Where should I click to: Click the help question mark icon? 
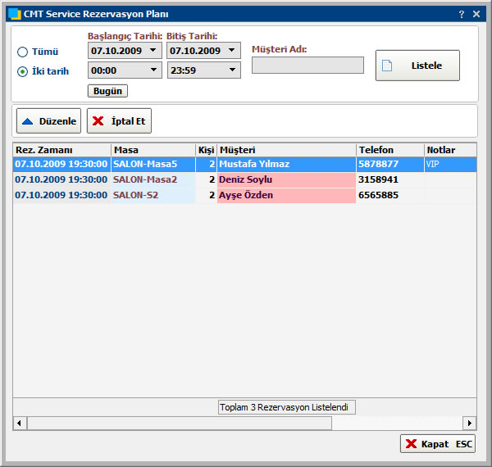point(461,14)
